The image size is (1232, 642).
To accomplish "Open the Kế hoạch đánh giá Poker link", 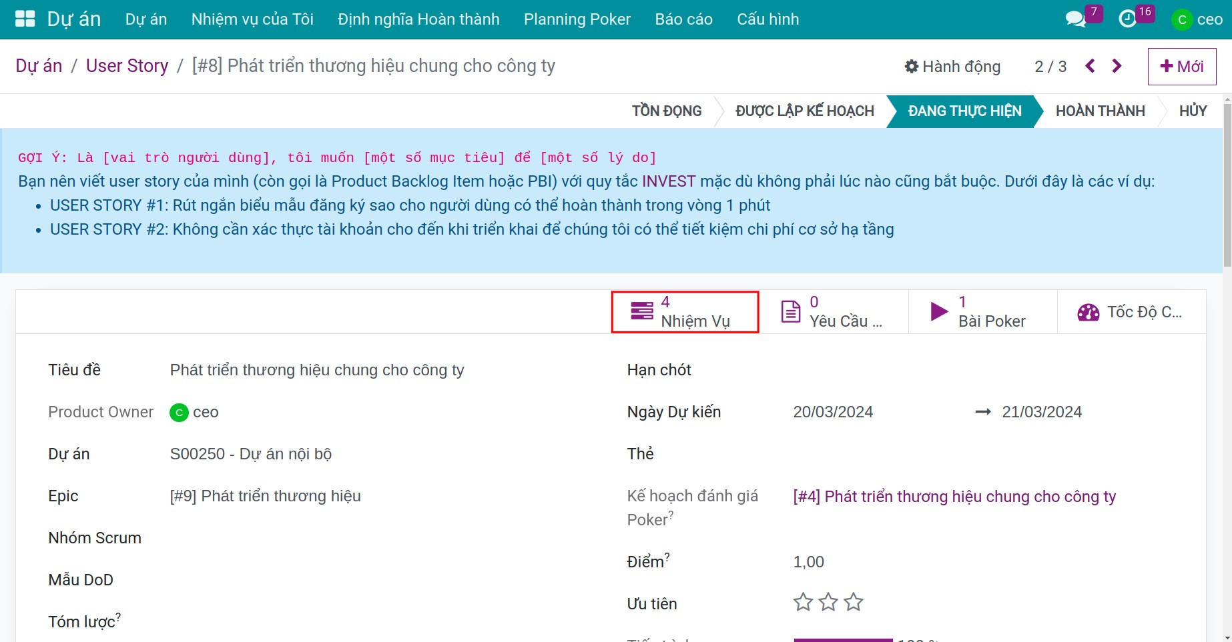I will tap(954, 497).
